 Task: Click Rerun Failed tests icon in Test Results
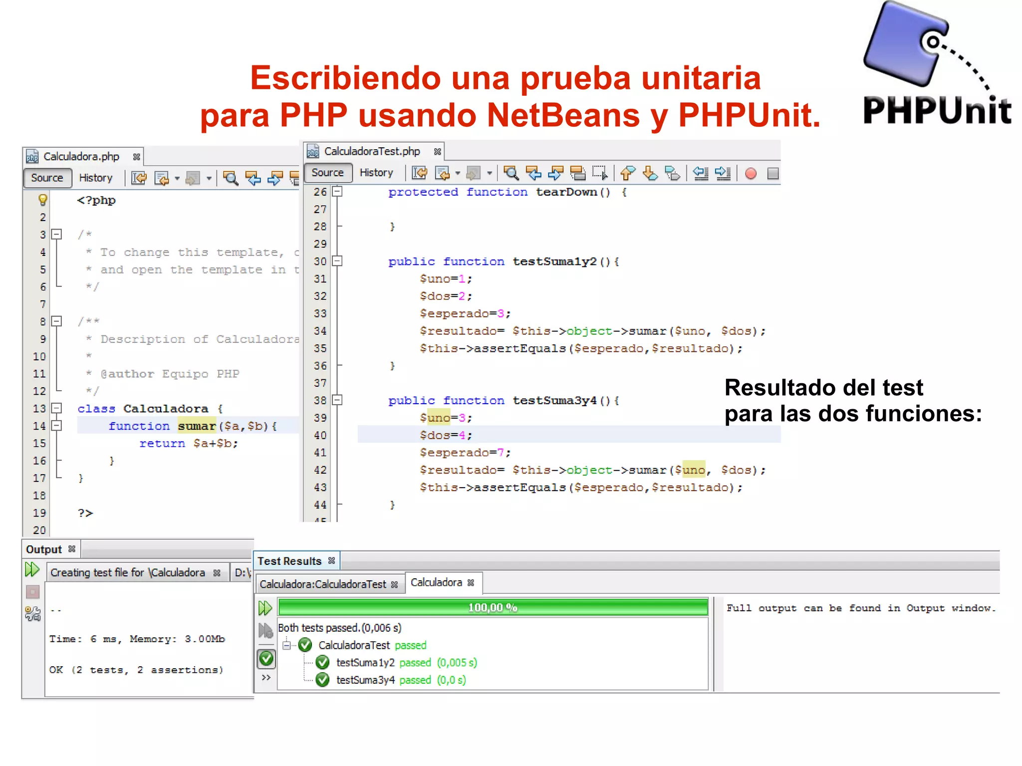coord(265,631)
